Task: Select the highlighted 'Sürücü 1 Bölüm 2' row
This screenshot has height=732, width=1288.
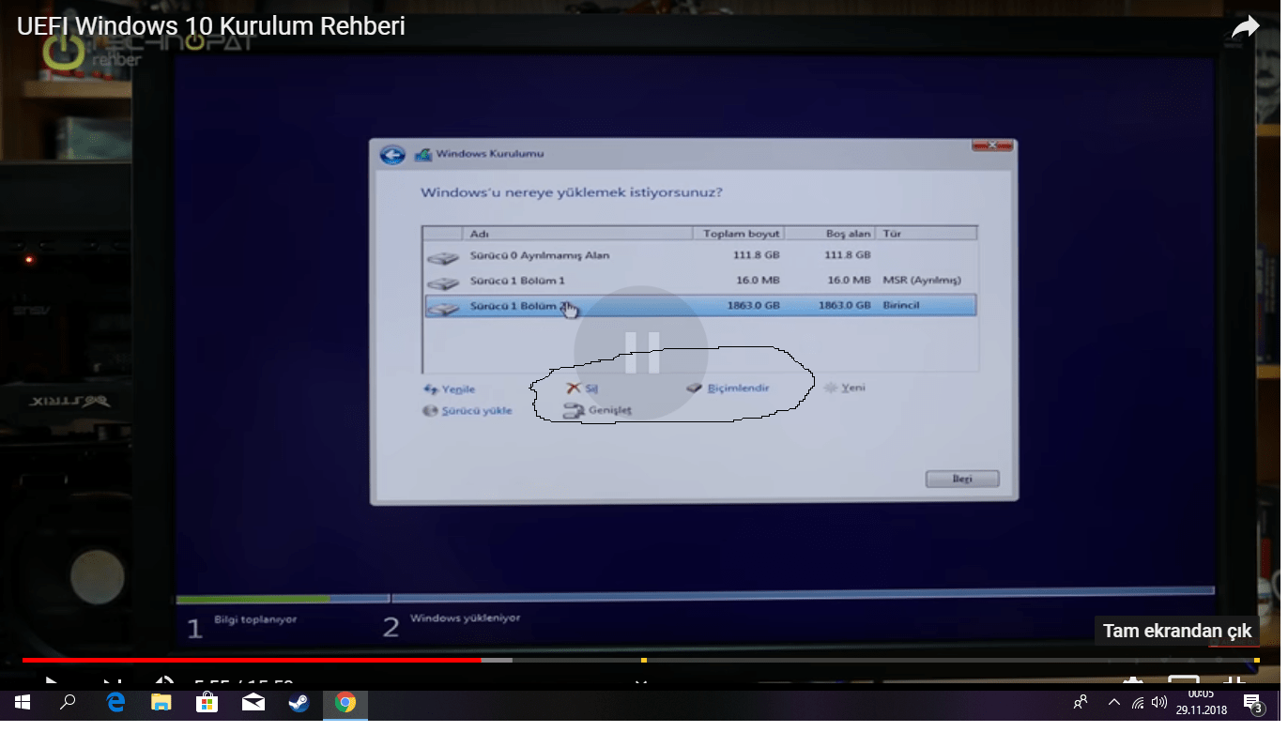Action: tap(700, 305)
